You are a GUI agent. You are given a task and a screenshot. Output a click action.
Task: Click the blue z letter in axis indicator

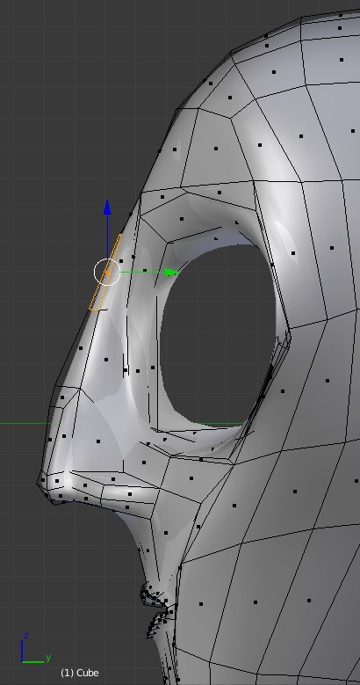pyautogui.click(x=26, y=635)
